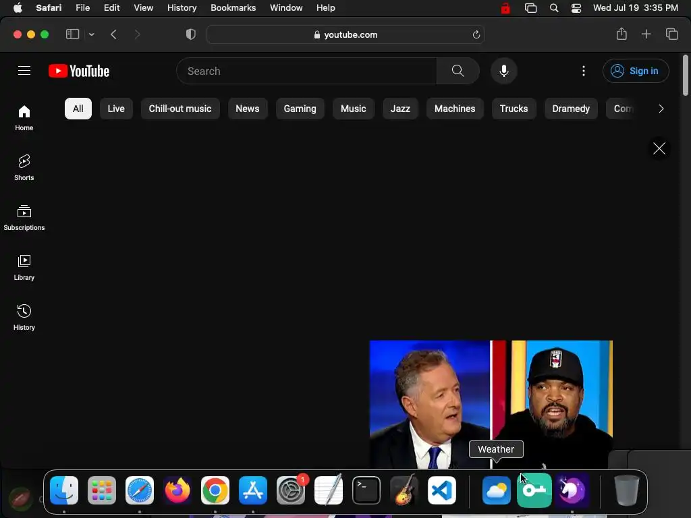This screenshot has width=691, height=518.
Task: Select the Trucks filter chip
Action: pos(514,109)
